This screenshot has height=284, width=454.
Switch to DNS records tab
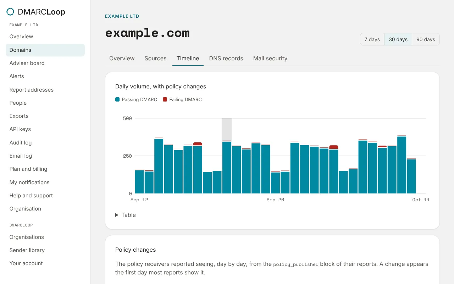pos(226,59)
